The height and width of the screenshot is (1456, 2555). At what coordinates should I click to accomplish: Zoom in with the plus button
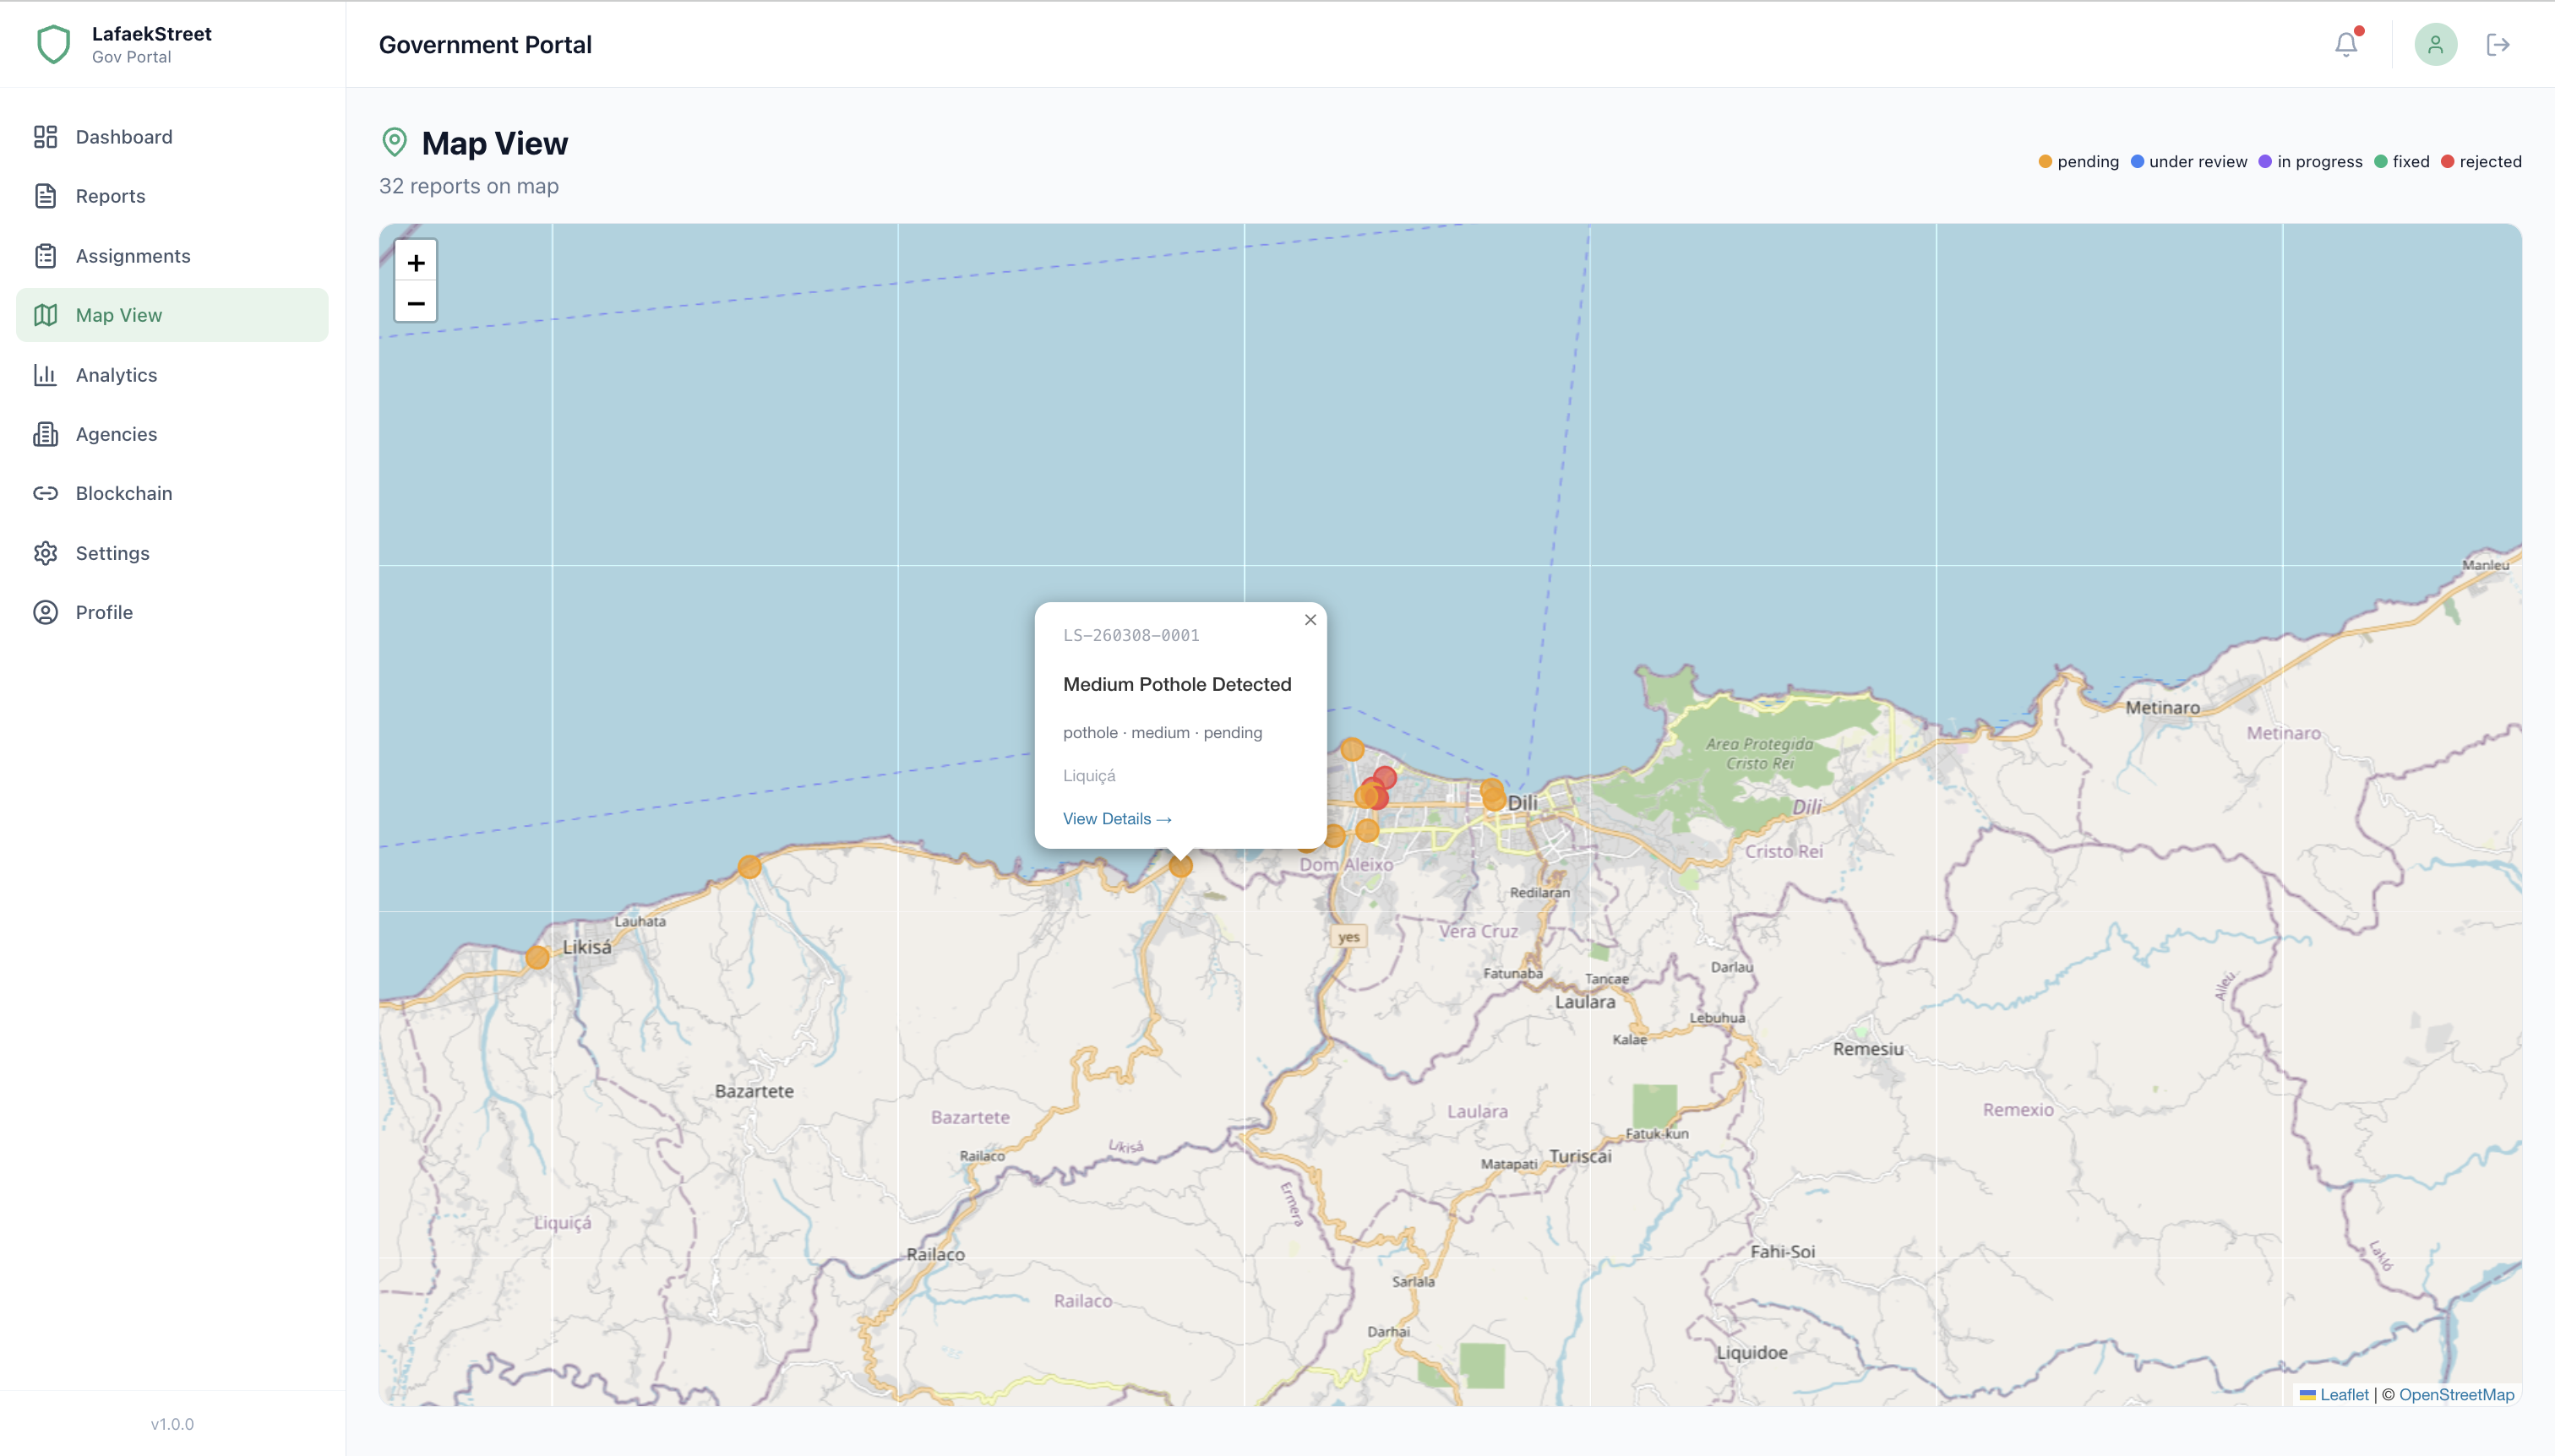point(417,262)
